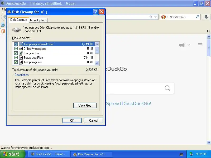Click the file list scrollbar thumb
This screenshot has width=211, height=158.
tap(97, 50)
